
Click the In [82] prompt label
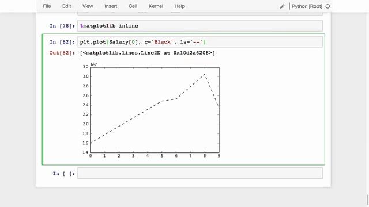click(62, 42)
